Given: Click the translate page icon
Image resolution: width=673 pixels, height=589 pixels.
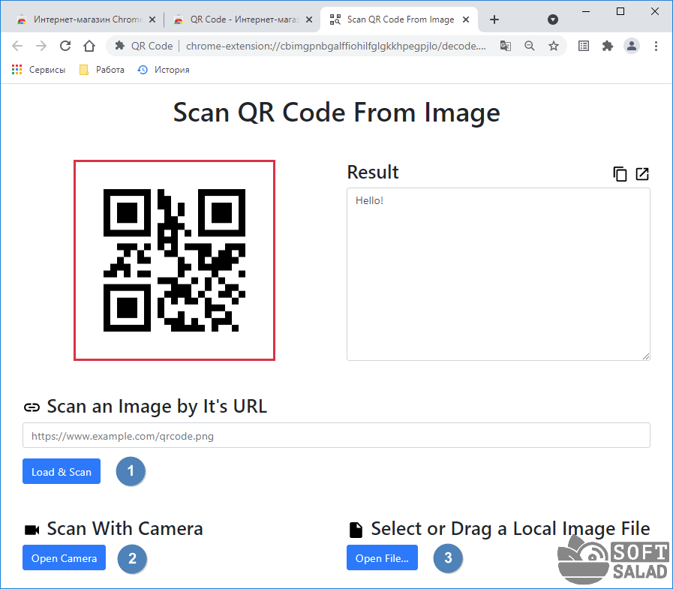Looking at the screenshot, I should tap(506, 46).
